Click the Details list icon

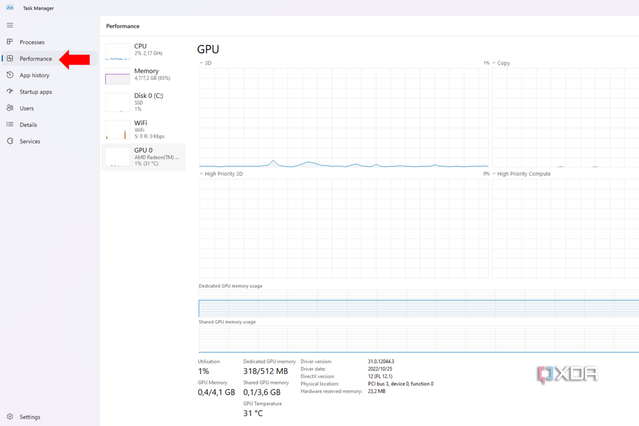click(x=10, y=124)
